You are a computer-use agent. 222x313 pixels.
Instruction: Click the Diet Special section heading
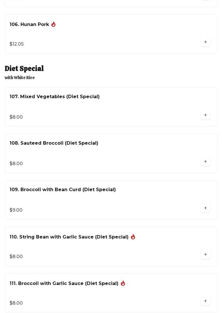pyautogui.click(x=24, y=68)
